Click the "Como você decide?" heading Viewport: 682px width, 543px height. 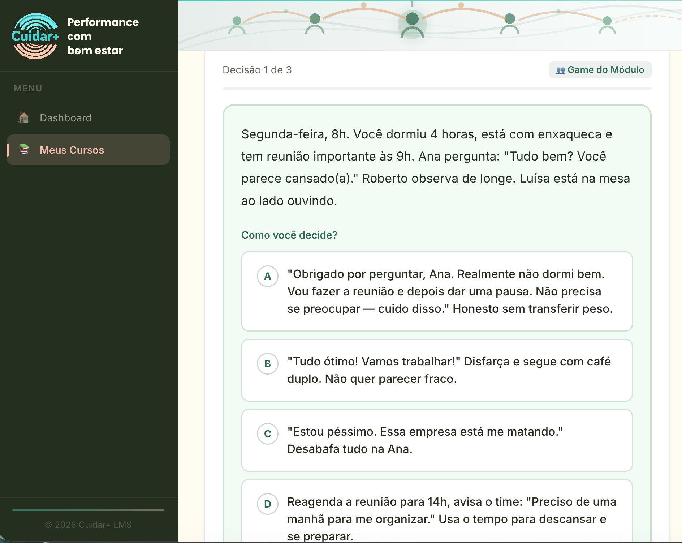pyautogui.click(x=289, y=235)
